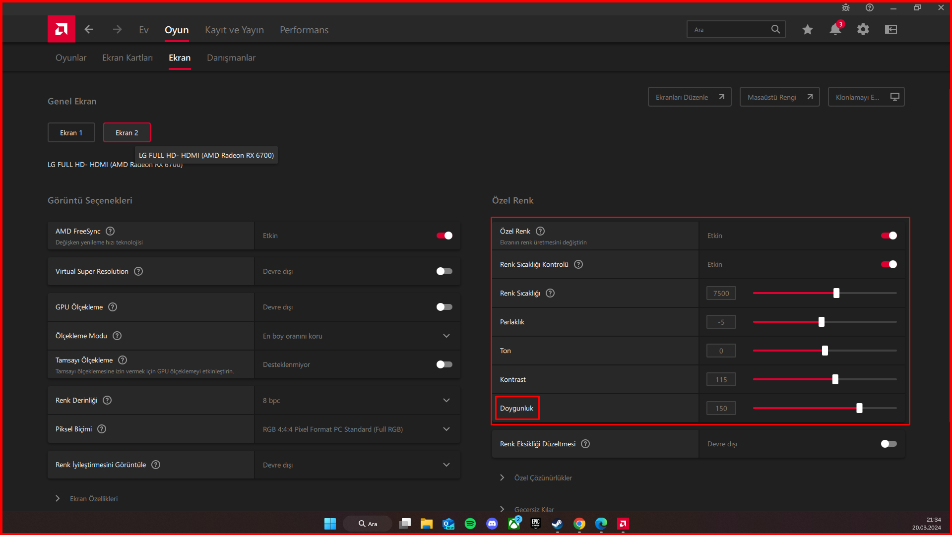Enable GPU Ölçekleme switch
Screen dimensions: 952x535
tap(444, 307)
